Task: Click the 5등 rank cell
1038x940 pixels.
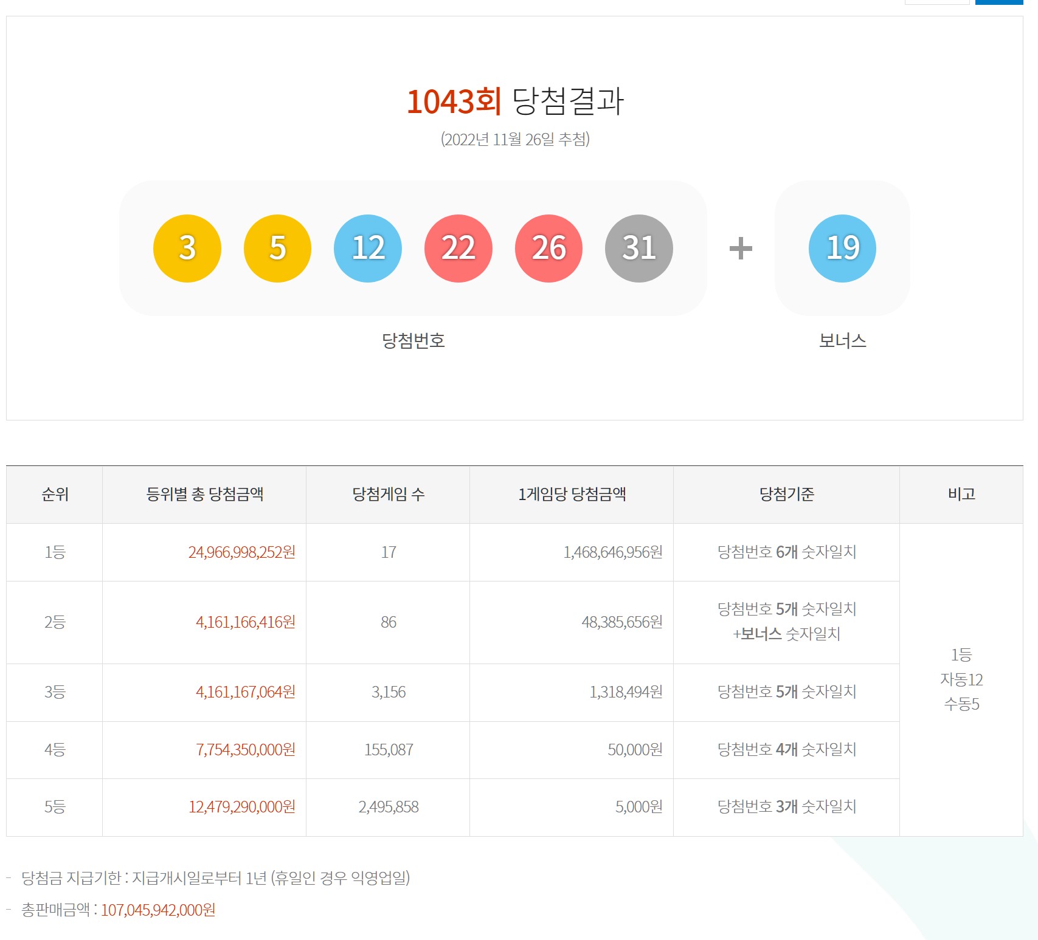Action: click(55, 806)
